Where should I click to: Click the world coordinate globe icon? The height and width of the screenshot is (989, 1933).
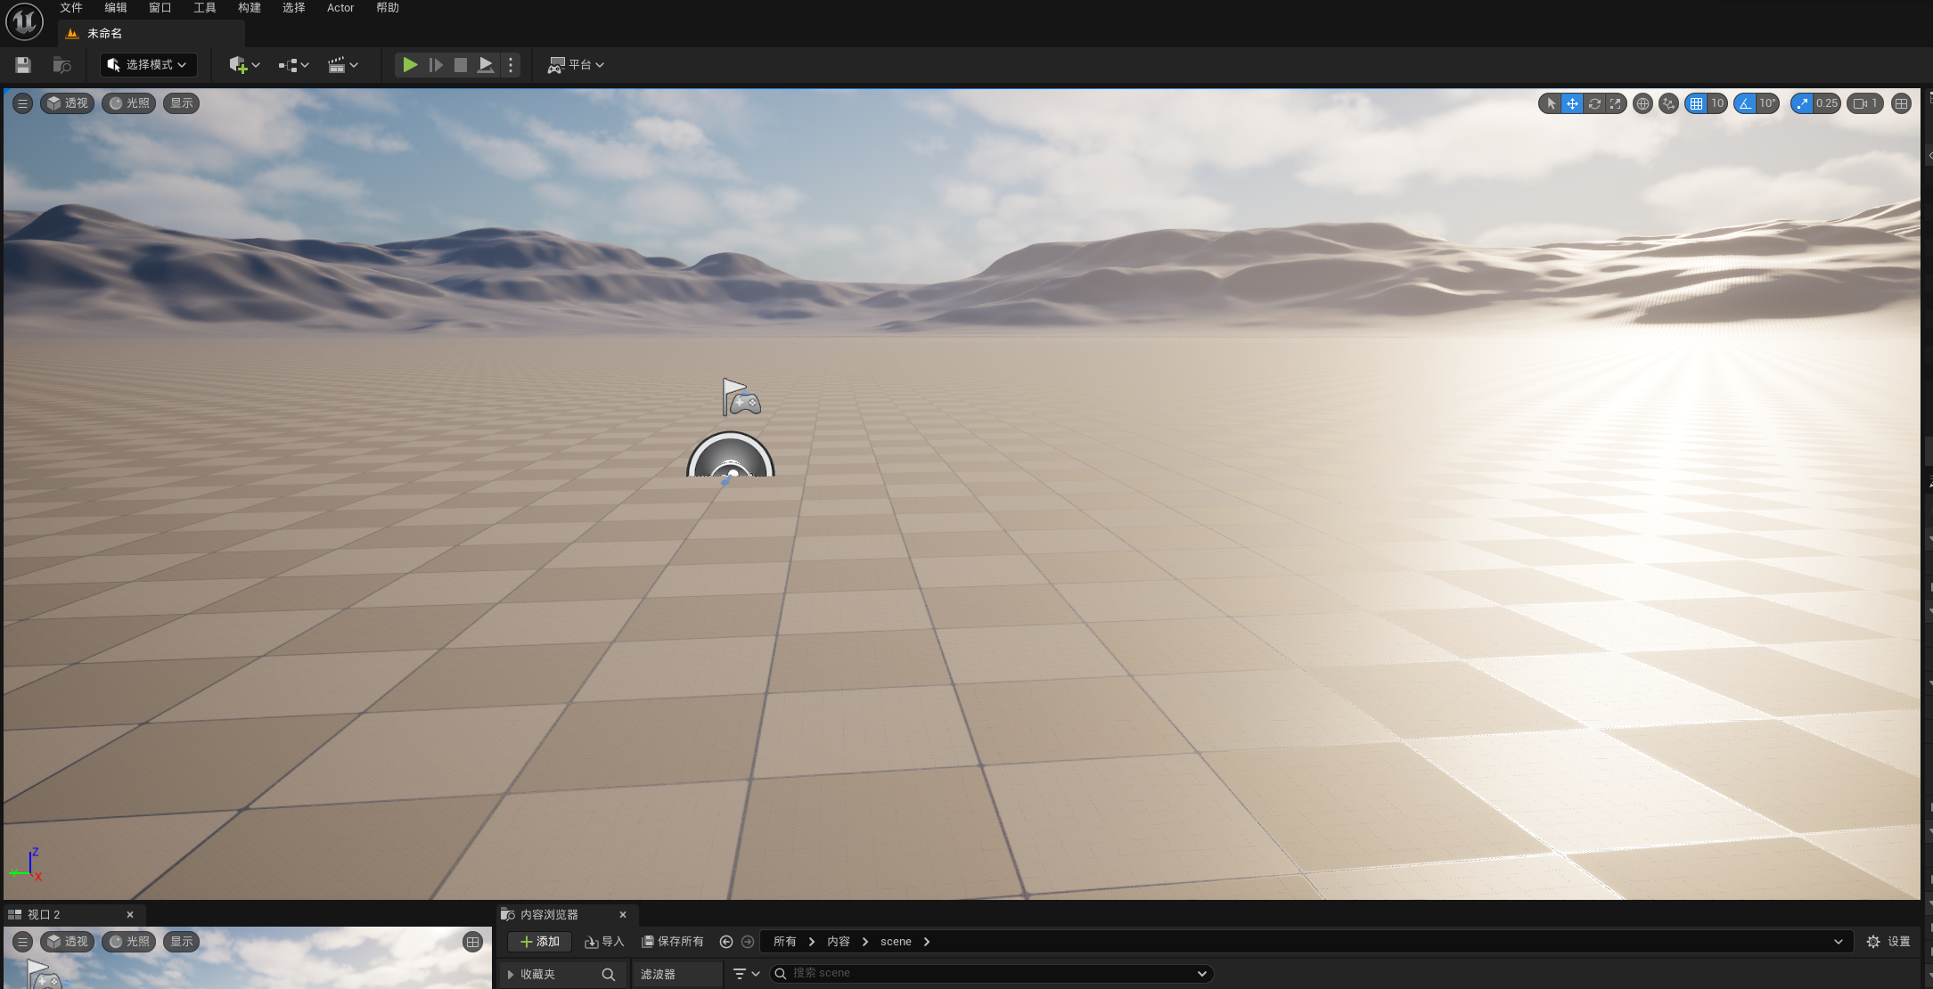(1642, 103)
